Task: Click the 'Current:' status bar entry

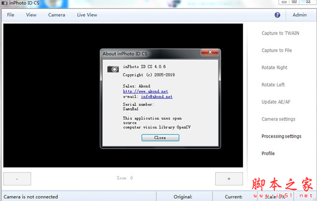Action: 233,197
